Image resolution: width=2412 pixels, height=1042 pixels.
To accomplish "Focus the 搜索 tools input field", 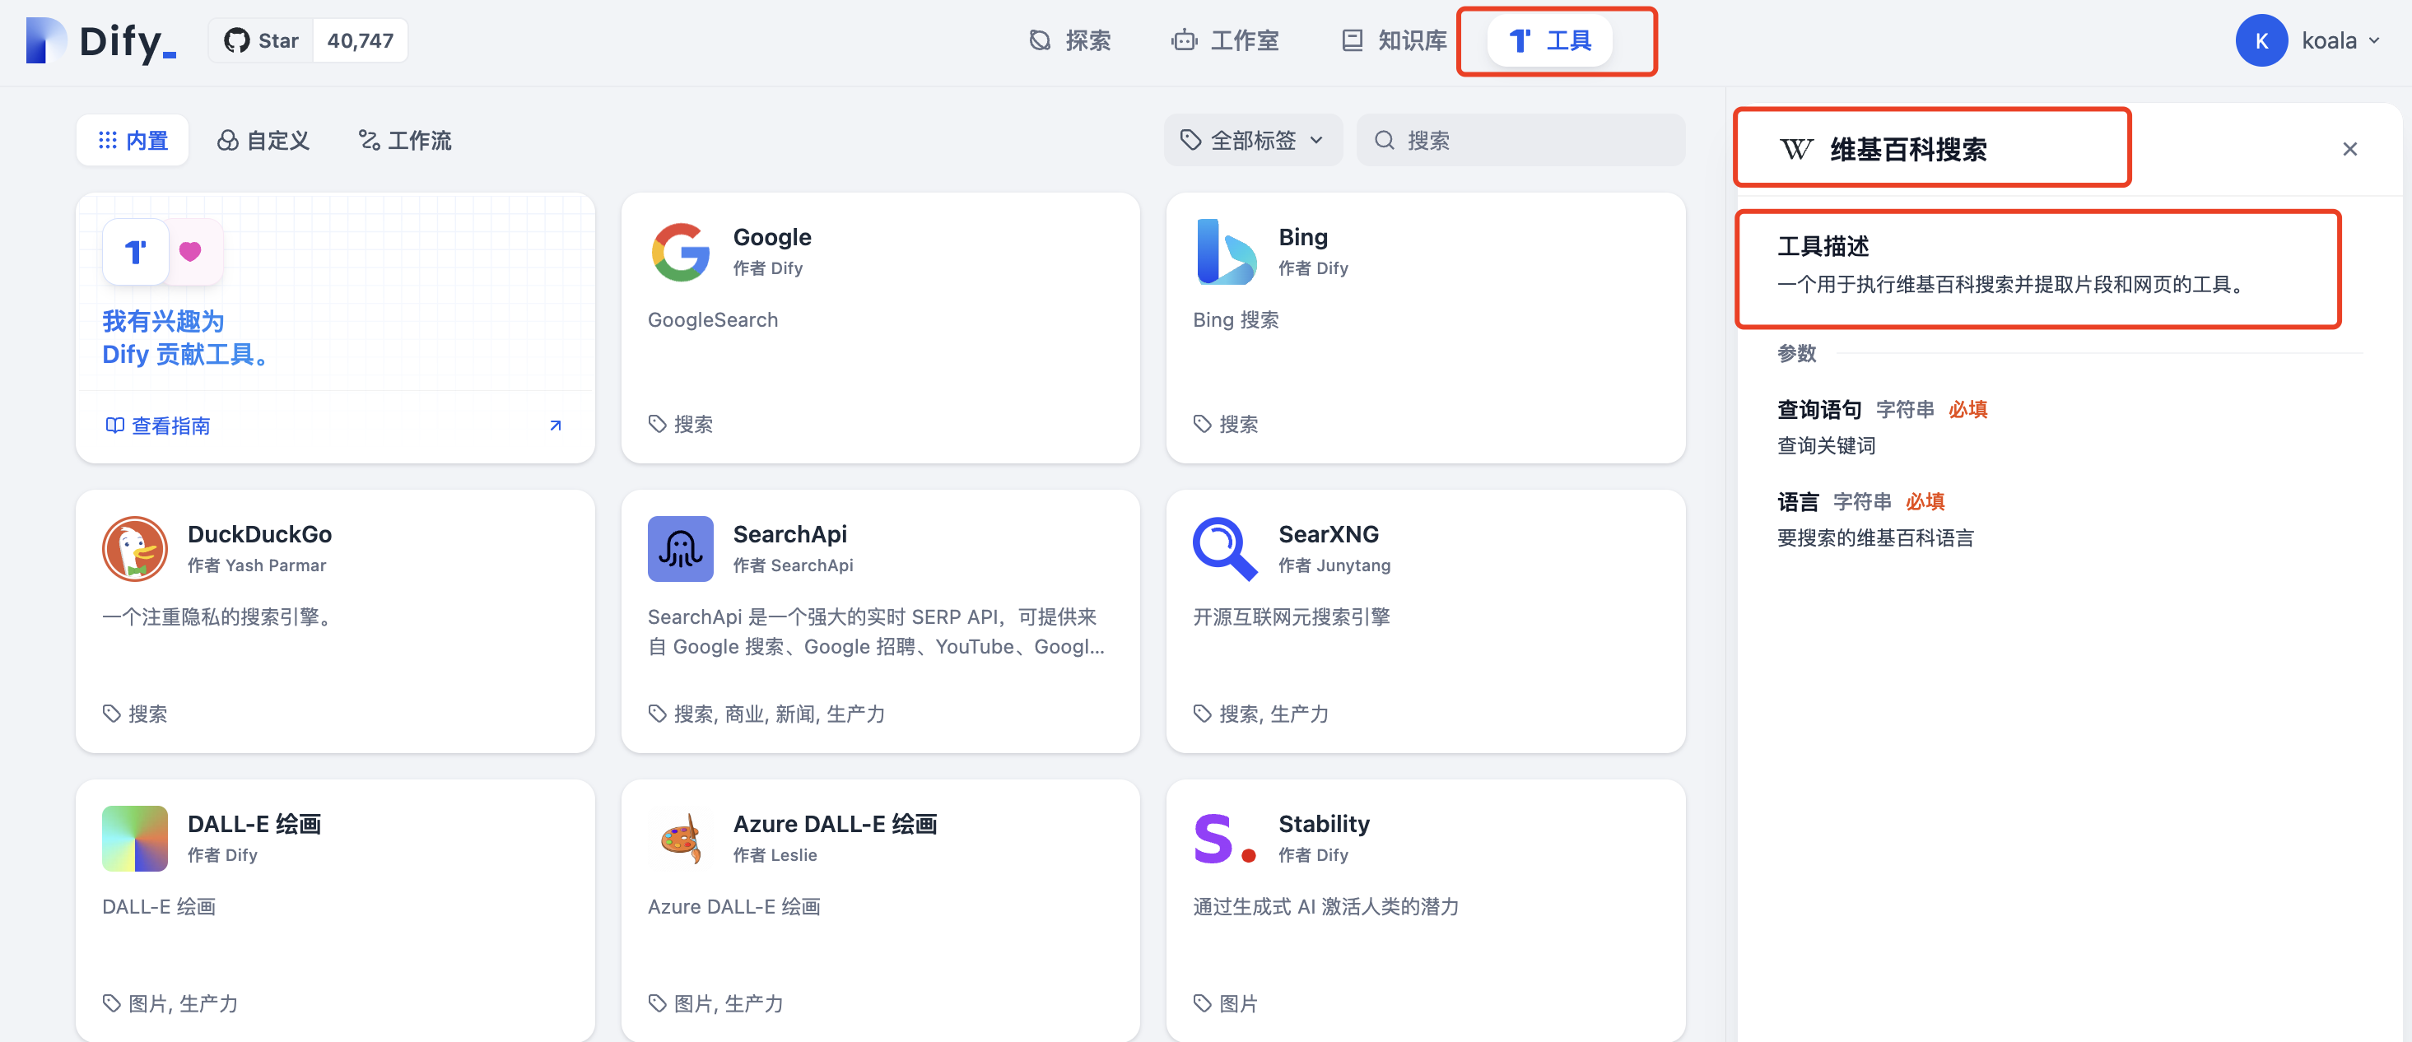I will point(1535,141).
